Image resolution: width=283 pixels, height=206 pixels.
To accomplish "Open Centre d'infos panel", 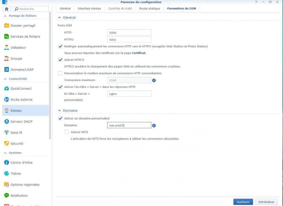I will point(21,162).
